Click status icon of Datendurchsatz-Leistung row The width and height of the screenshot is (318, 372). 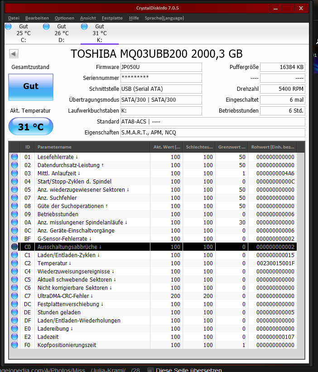14,165
